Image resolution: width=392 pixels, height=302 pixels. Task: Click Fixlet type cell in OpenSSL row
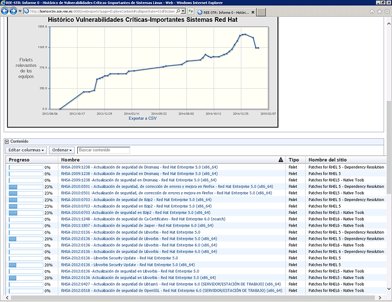click(292, 291)
